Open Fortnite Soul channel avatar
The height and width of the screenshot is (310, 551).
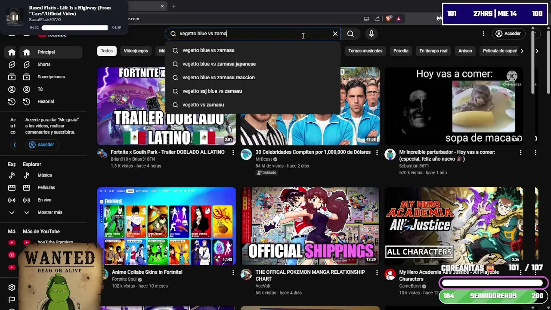click(x=103, y=274)
